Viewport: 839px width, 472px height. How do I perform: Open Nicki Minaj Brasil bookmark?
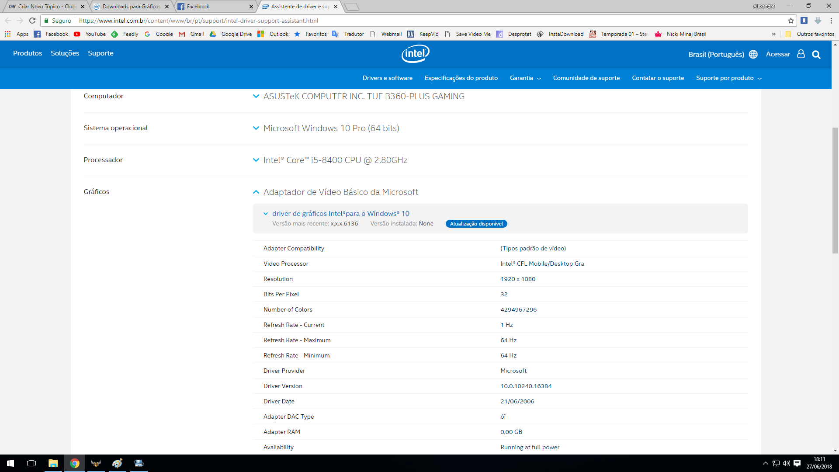(680, 34)
